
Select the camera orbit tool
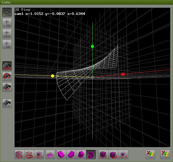coord(7,66)
